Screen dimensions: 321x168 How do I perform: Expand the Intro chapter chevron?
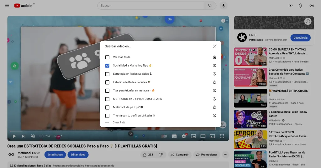tap(62, 136)
